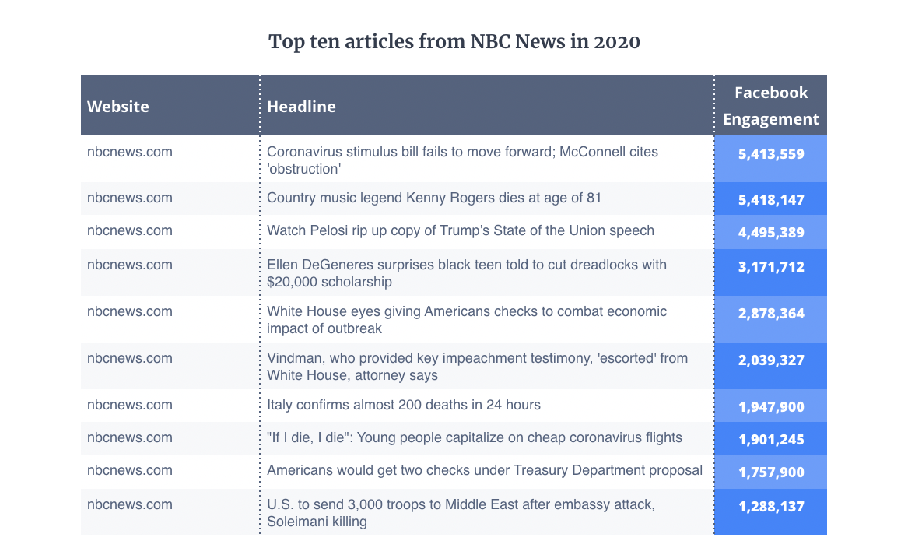
Task: Select the Pelosi rips up speech headline
Action: pyautogui.click(x=460, y=231)
